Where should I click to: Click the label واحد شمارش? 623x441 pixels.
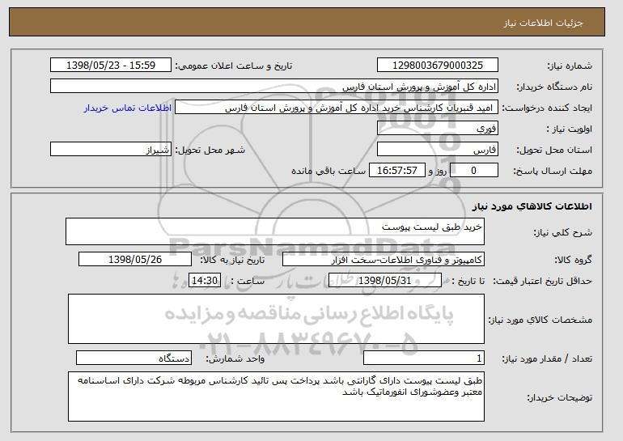[235, 358]
